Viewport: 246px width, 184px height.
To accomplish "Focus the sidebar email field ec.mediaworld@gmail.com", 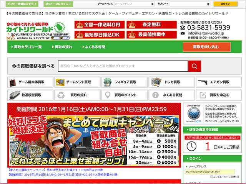I will [210, 172].
